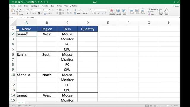Toggle middle vertical alignment
The height and width of the screenshot is (107, 190).
pyautogui.click(x=60, y=10)
